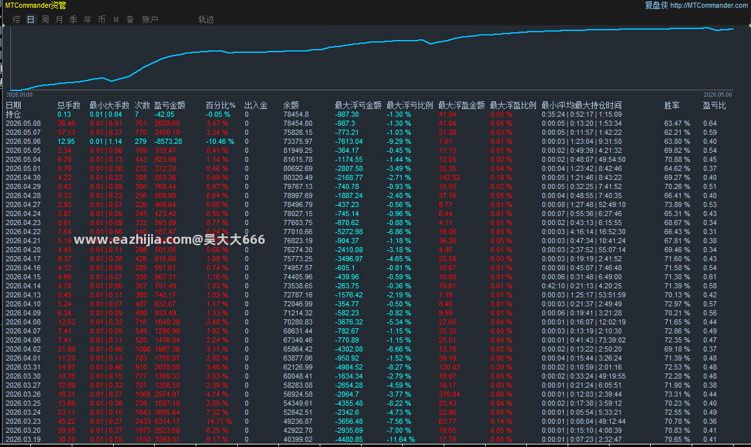Open the 季 quarterly tab
751x447 pixels.
73,19
